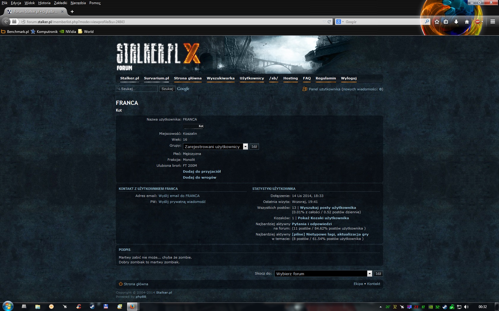Click Dodaj do przyjaciół link

[x=202, y=171]
